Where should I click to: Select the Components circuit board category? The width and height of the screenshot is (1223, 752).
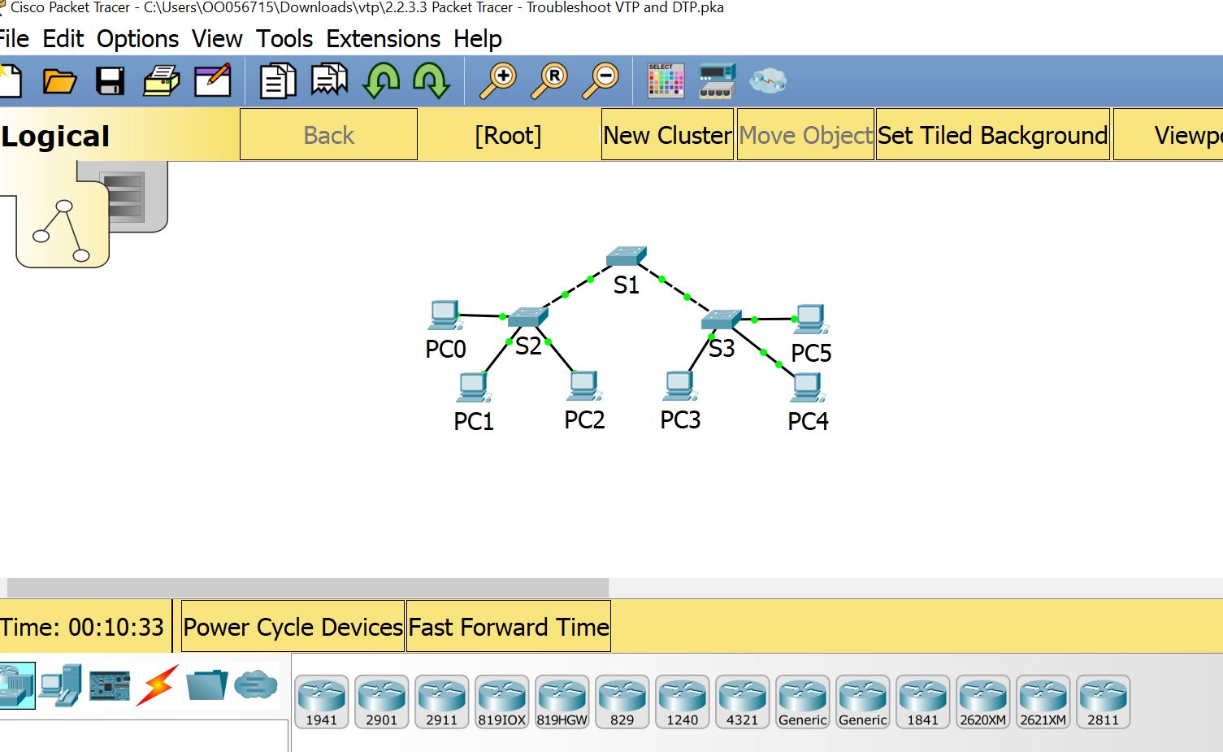(x=110, y=685)
